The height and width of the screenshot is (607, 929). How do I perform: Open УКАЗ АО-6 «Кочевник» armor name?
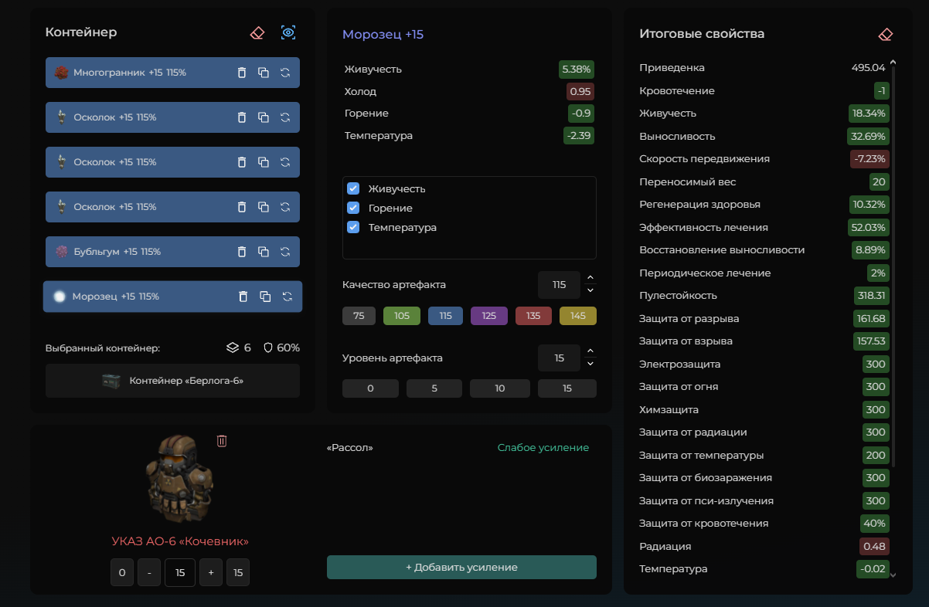coord(180,541)
